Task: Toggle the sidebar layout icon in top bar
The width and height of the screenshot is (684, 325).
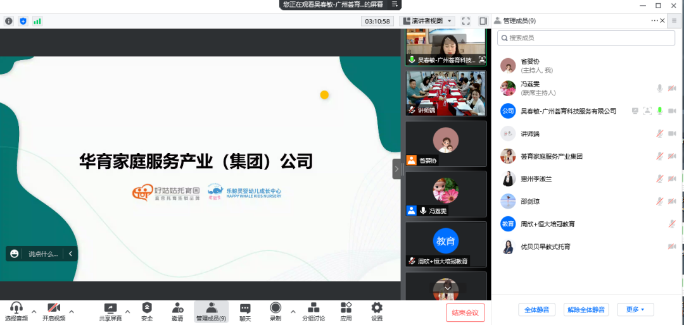Action: (x=483, y=21)
